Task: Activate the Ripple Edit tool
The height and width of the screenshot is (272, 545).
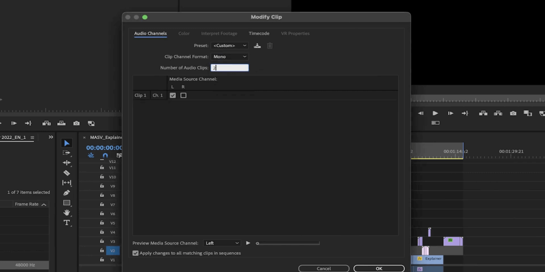Action: pyautogui.click(x=67, y=163)
